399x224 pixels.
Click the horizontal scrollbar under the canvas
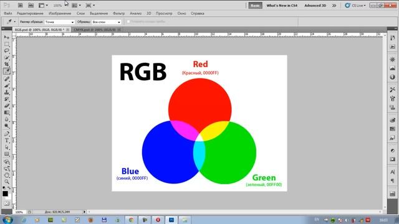(234, 212)
